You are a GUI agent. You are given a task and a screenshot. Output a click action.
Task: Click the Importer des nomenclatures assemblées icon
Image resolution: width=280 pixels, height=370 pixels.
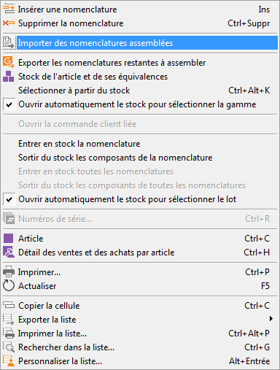tap(9, 43)
